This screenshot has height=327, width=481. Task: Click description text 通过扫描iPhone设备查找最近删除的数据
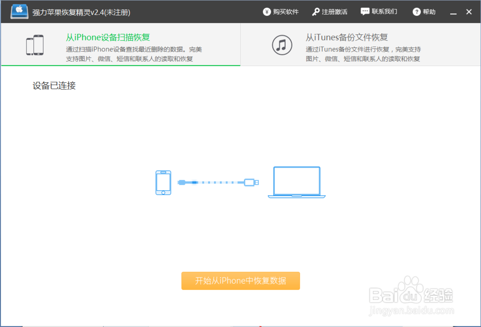coord(125,50)
